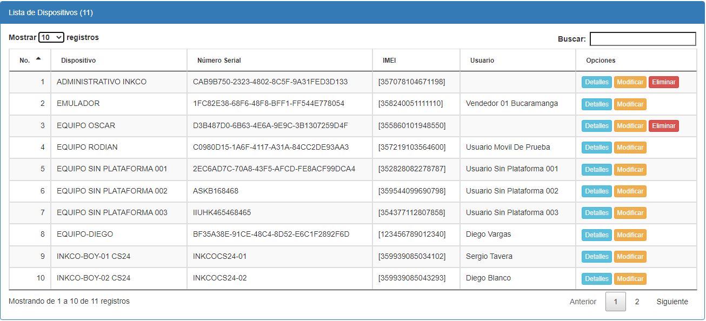The height and width of the screenshot is (321, 706).
Task: Open the registros count dropdown
Action: (x=51, y=38)
